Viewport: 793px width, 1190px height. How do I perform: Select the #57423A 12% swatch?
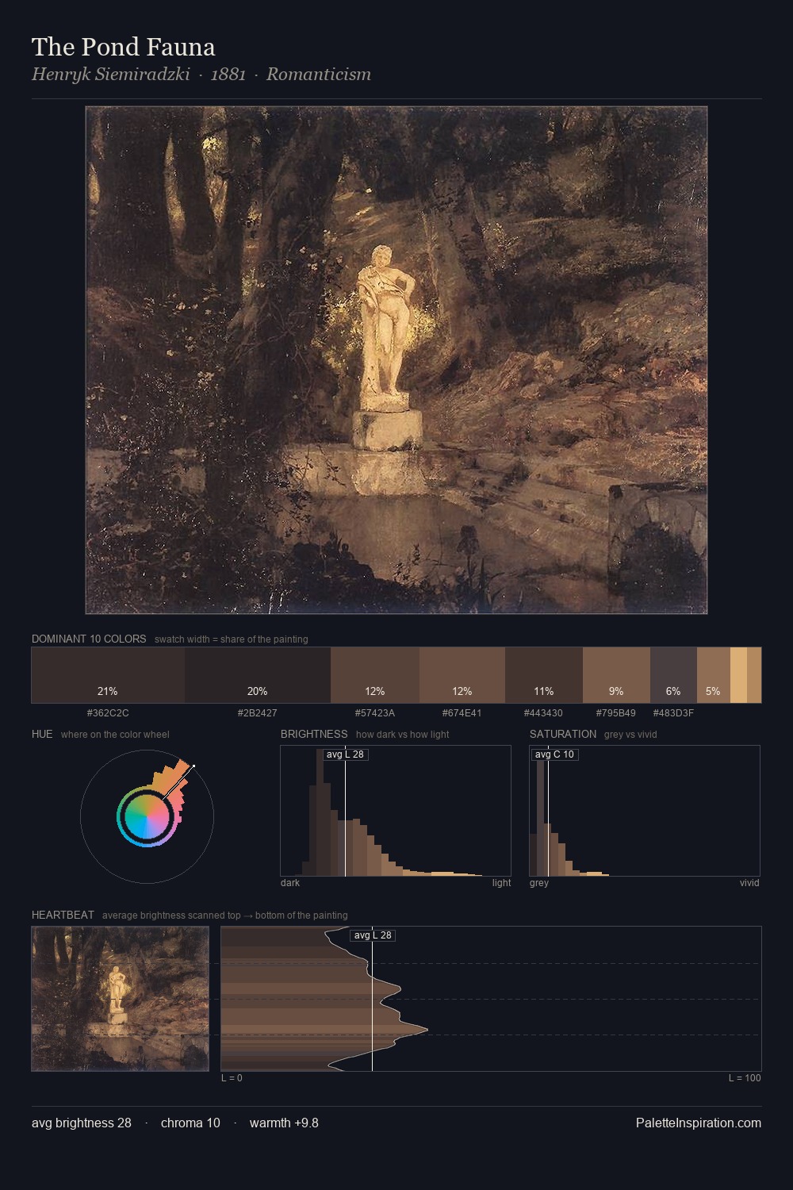click(x=375, y=675)
